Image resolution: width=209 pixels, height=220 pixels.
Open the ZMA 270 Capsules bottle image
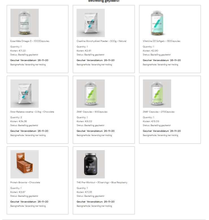click(157, 94)
